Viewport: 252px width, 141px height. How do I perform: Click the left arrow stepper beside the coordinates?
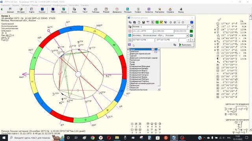coord(189,40)
